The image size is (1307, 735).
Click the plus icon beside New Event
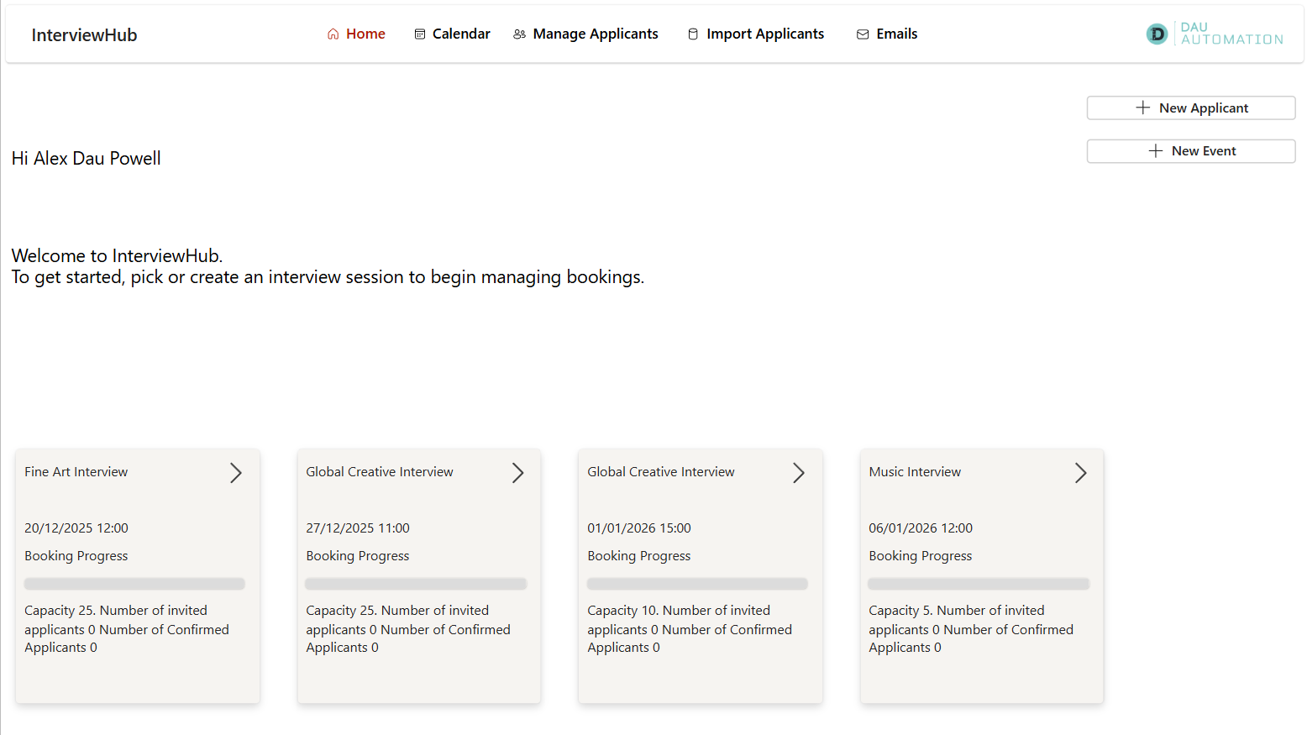(x=1156, y=151)
